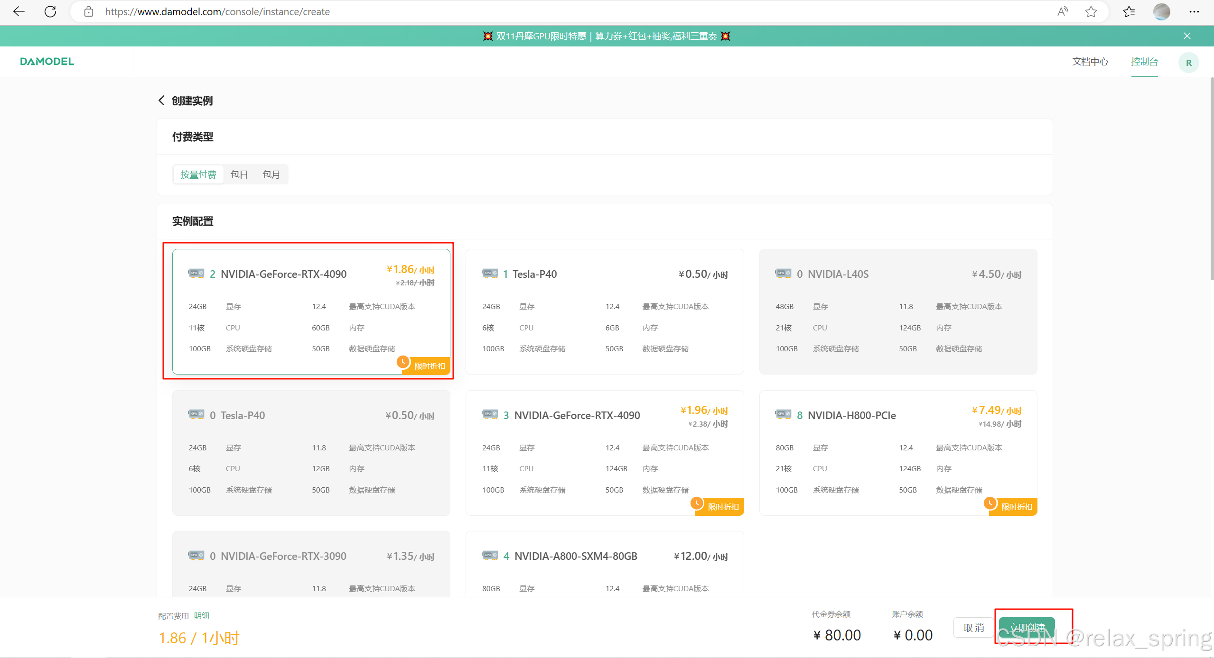Select the 0 Tesla-P40 instance card
Screen dimensions: 1214x658
[311, 453]
